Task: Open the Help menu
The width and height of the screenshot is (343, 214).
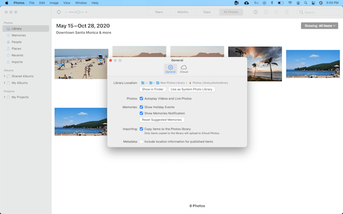Action: [x=95, y=3]
